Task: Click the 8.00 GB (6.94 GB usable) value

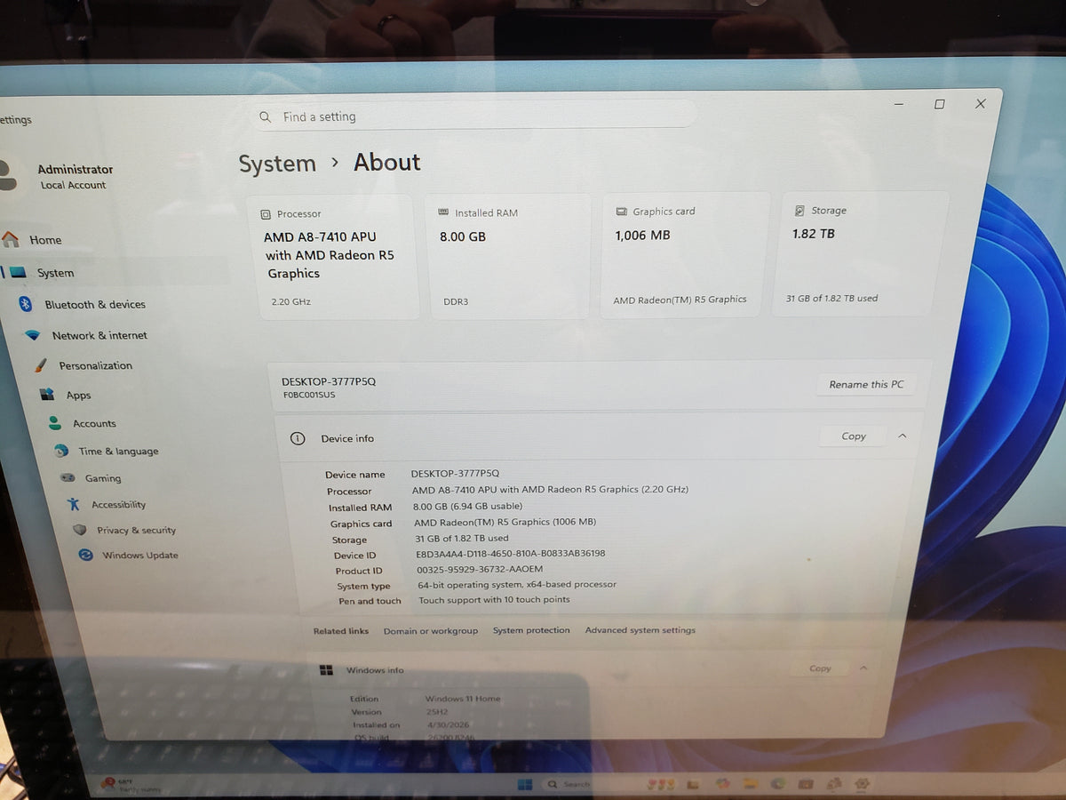Action: (x=468, y=507)
